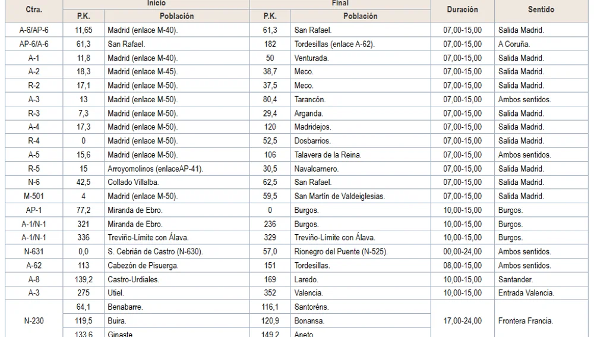Select the "Tarancón." cell

310,100
